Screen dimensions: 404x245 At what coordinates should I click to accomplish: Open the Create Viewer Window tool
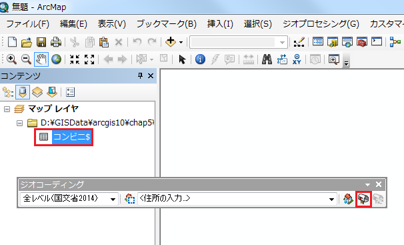(334, 59)
